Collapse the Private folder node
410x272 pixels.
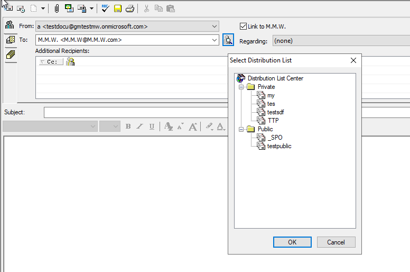coord(241,87)
